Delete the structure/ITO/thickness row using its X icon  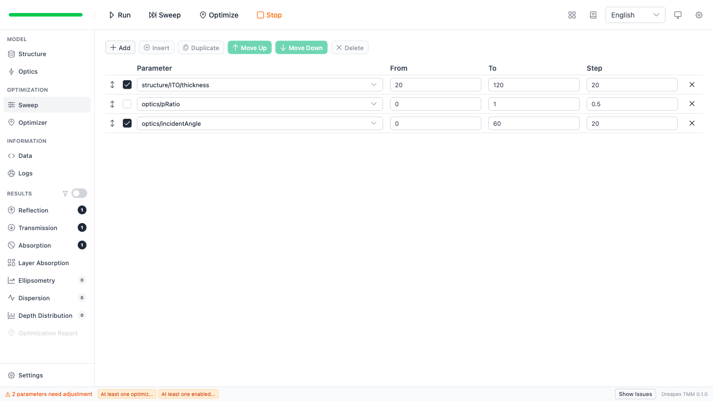pos(692,85)
